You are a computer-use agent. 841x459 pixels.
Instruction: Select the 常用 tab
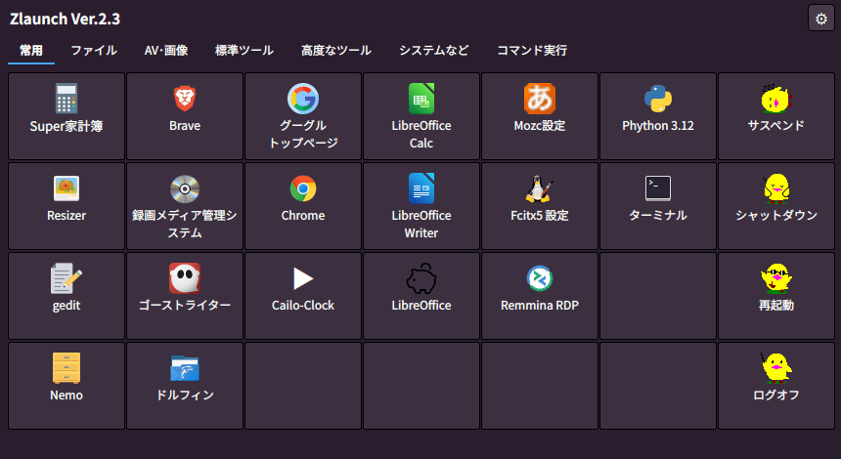(x=31, y=51)
